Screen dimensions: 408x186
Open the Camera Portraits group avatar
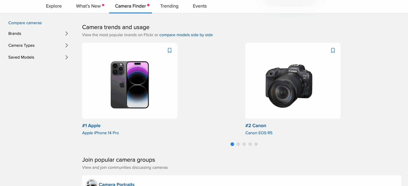coord(92,183)
